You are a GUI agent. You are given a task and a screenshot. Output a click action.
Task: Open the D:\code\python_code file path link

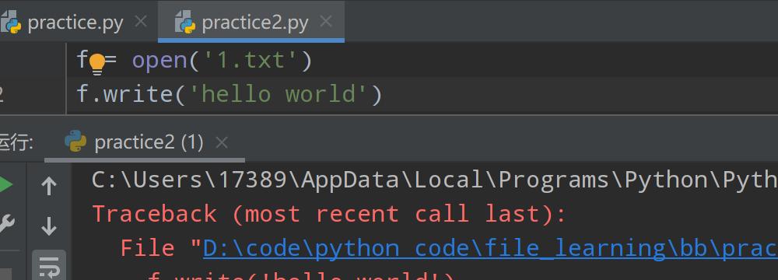click(490, 248)
